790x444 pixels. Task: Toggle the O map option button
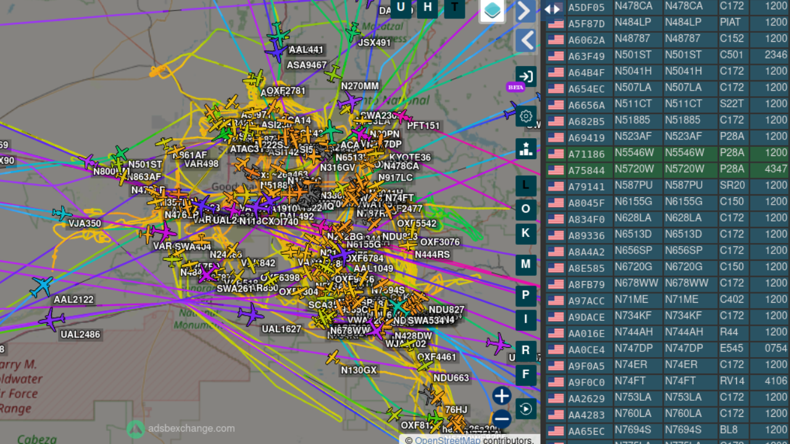pos(526,209)
